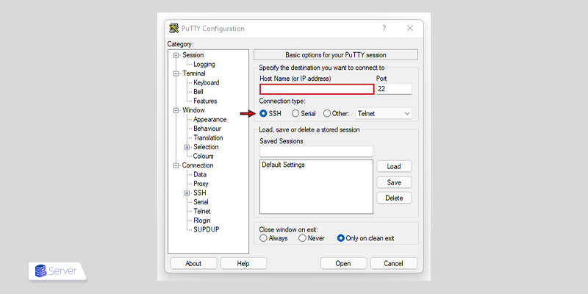This screenshot has height=294, width=588.
Task: Collapse the Connection tree node
Action: (176, 165)
